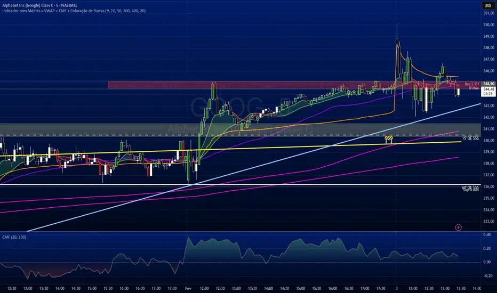Click the 344,90 price label
Image resolution: width=497 pixels, height=293 pixels.
pyautogui.click(x=489, y=84)
